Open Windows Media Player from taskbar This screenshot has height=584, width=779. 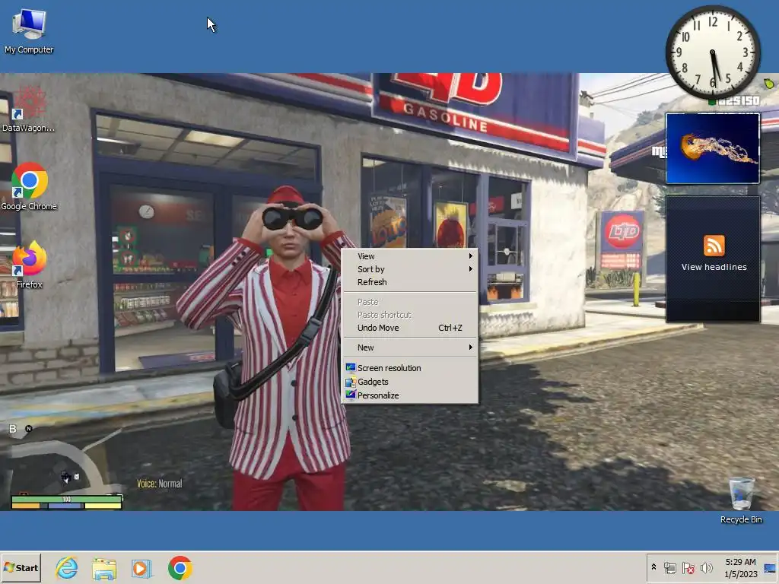[141, 568]
